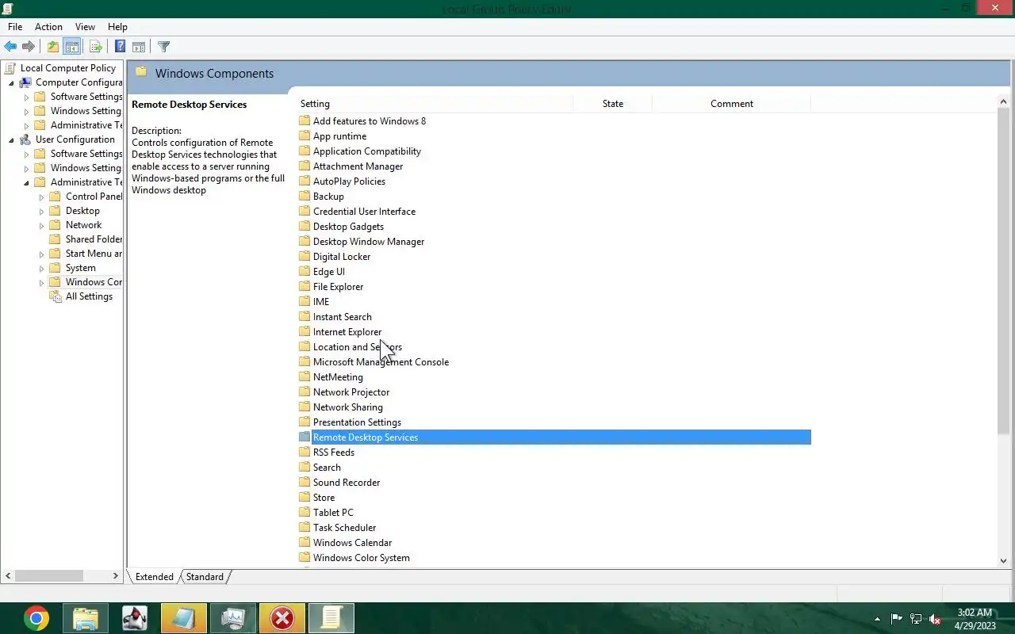The height and width of the screenshot is (634, 1015).
Task: Expand Windows Settings under User Configuration
Action: tap(26, 168)
